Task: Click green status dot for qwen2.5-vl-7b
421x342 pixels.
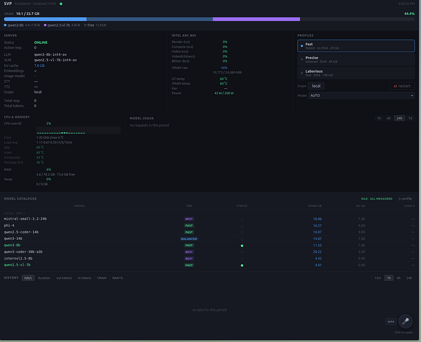Action: pos(242,266)
